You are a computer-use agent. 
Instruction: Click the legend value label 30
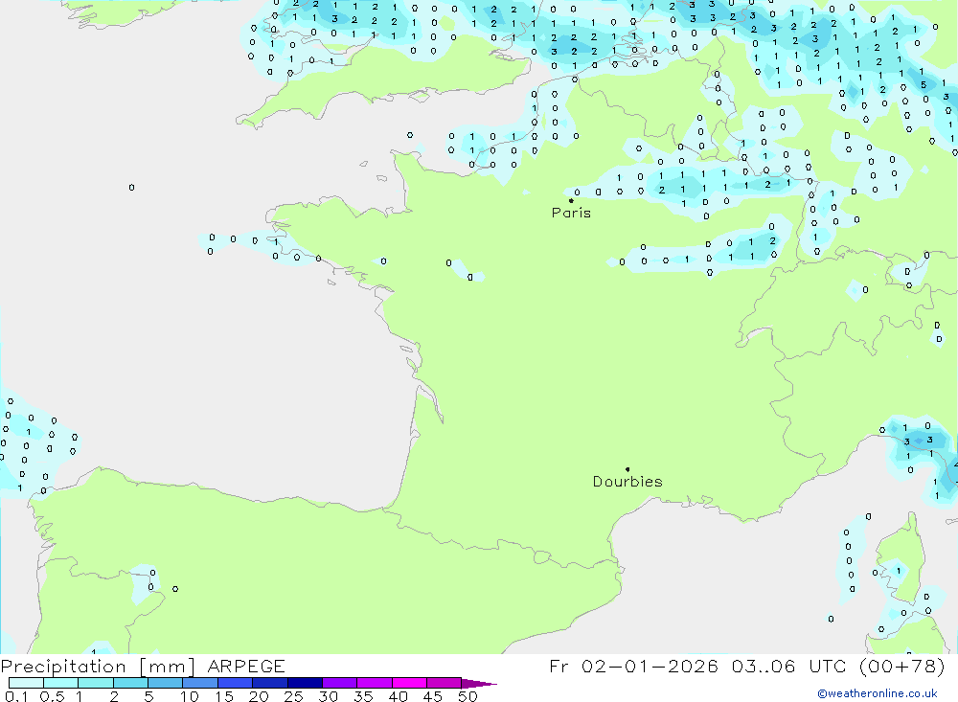pyautogui.click(x=328, y=696)
